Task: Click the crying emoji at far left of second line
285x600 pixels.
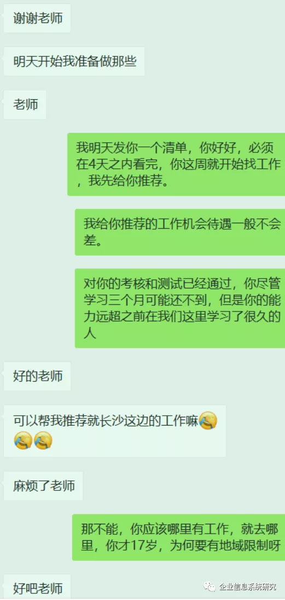Action: [22, 440]
